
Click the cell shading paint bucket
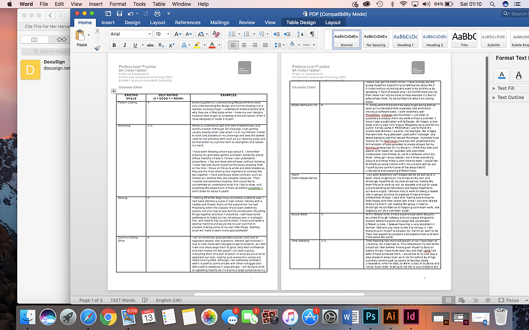[292, 45]
